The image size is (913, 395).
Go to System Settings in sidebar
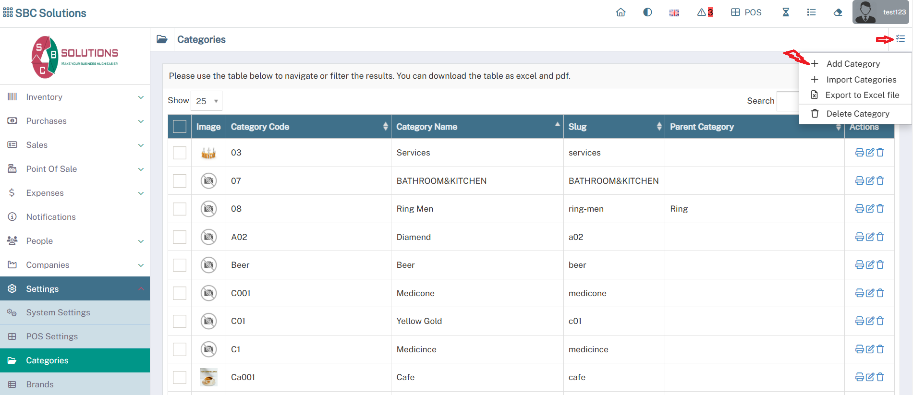click(58, 312)
